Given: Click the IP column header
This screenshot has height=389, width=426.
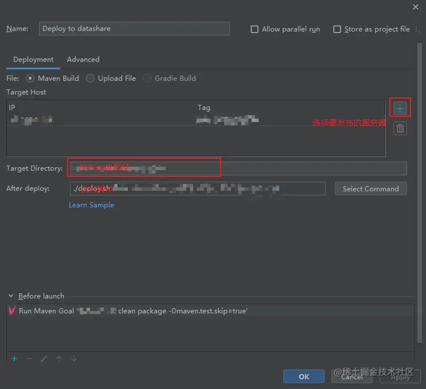Looking at the screenshot, I should coord(11,108).
